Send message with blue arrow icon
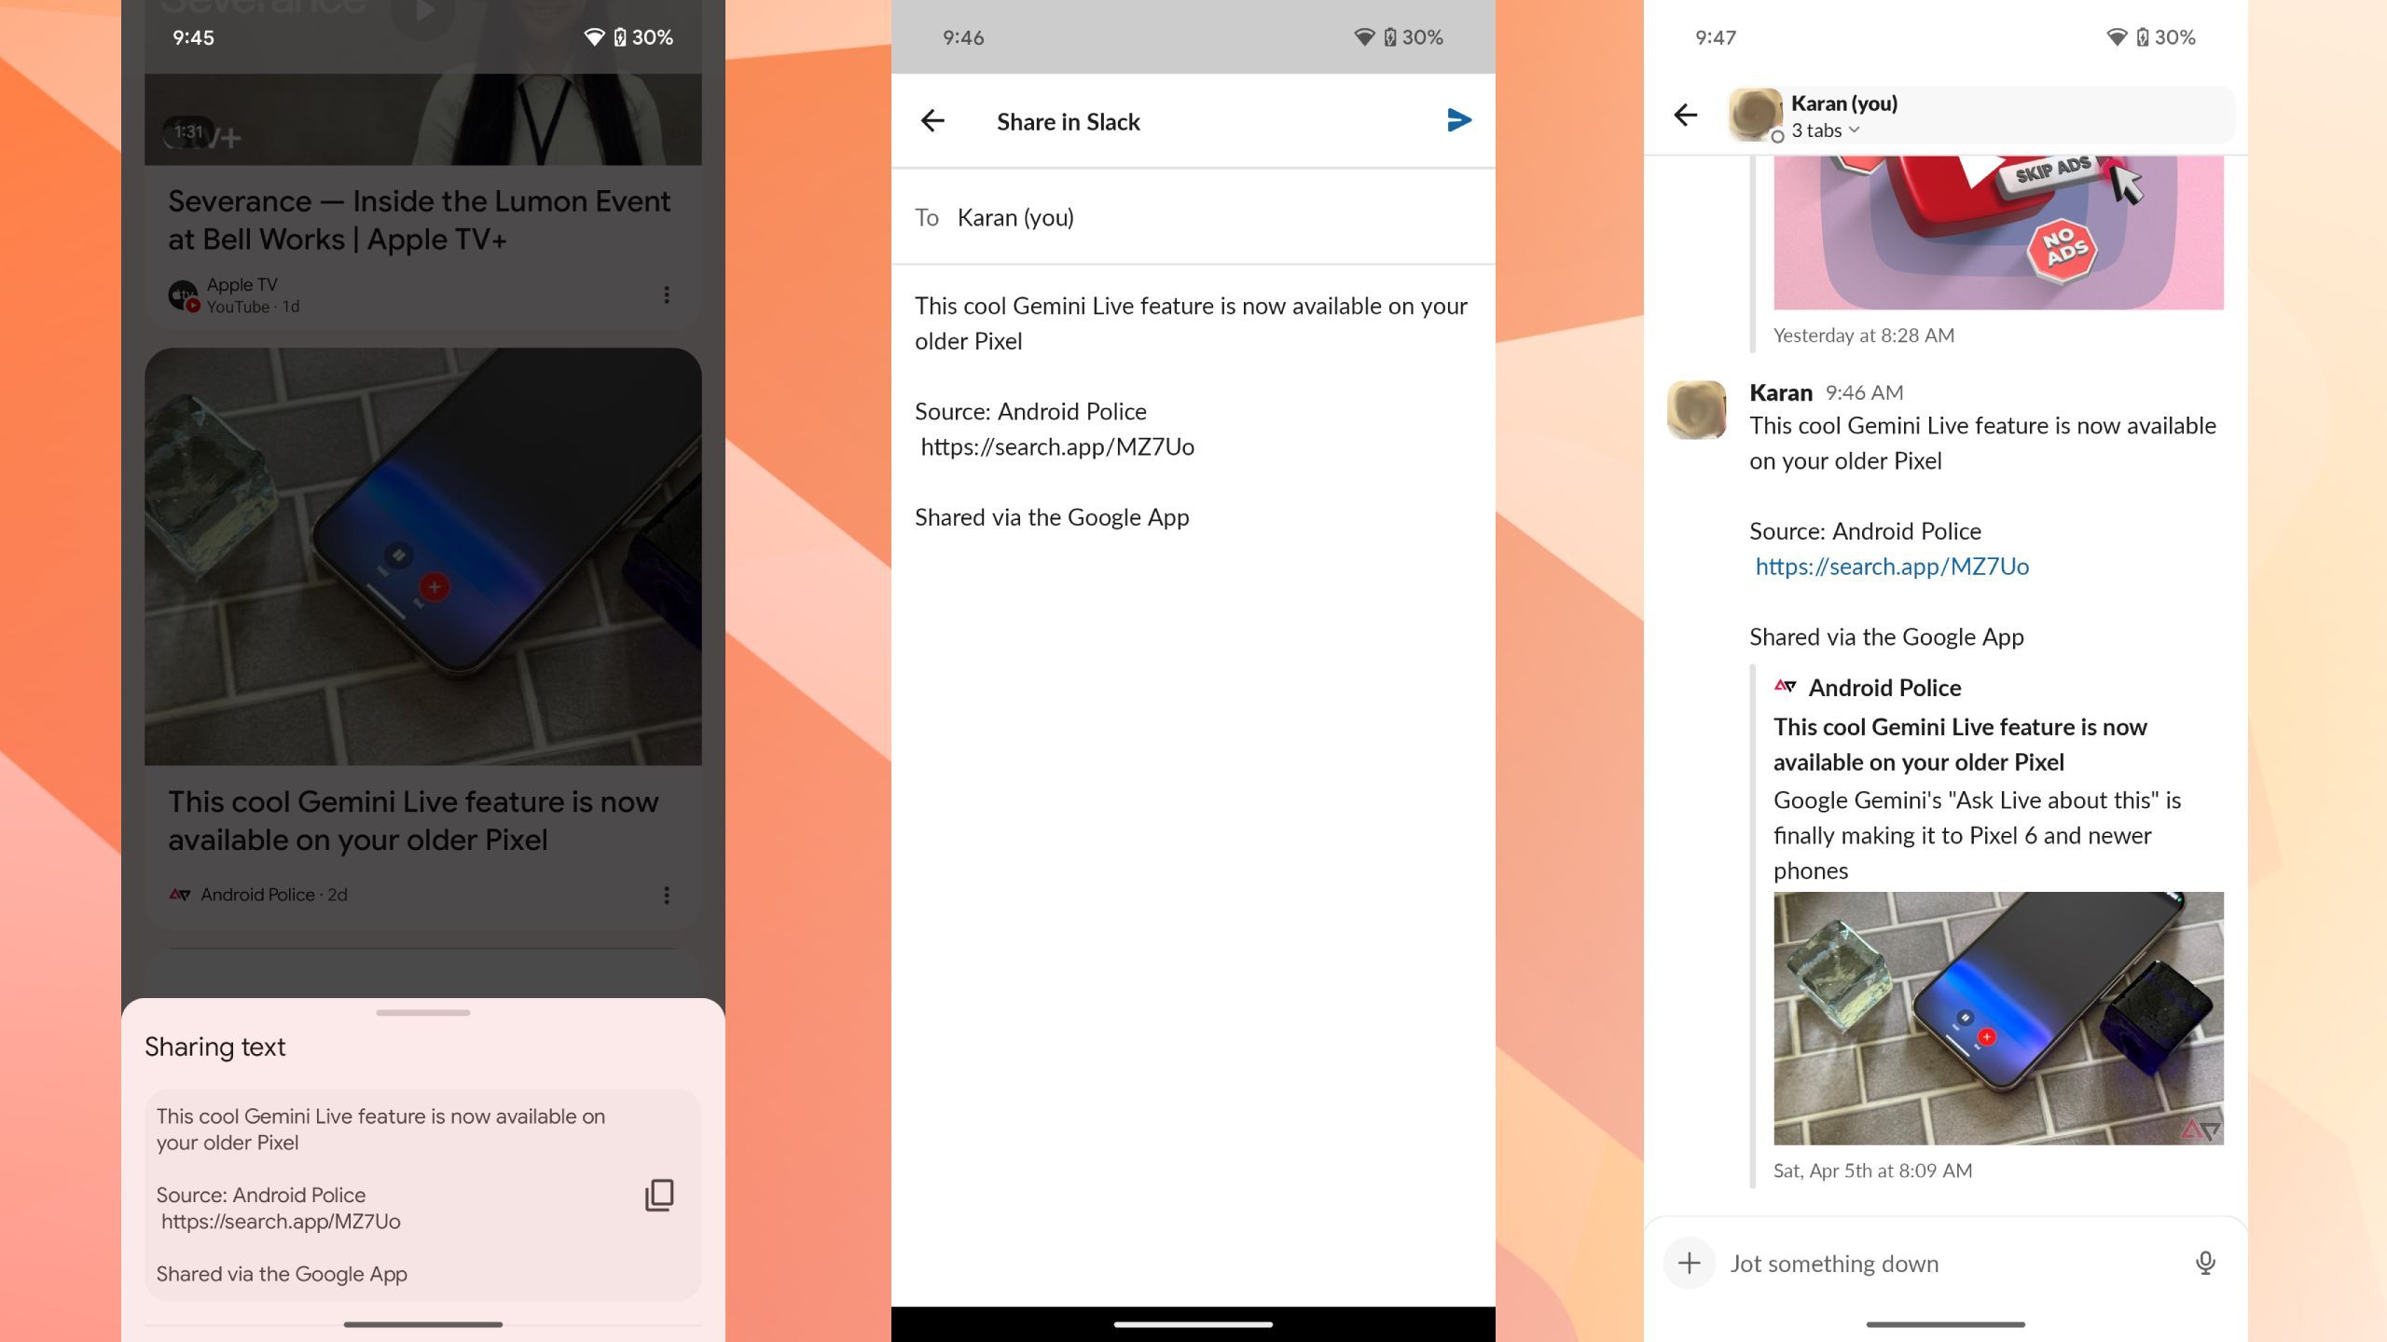This screenshot has height=1342, width=2387. click(1458, 120)
